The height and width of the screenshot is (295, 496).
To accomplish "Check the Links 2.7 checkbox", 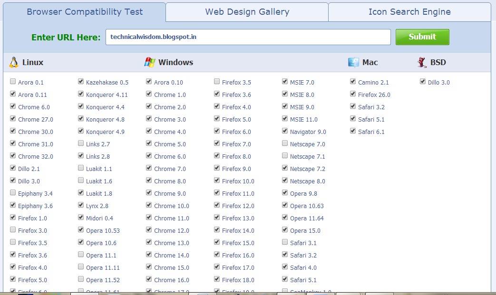I will pyautogui.click(x=81, y=143).
